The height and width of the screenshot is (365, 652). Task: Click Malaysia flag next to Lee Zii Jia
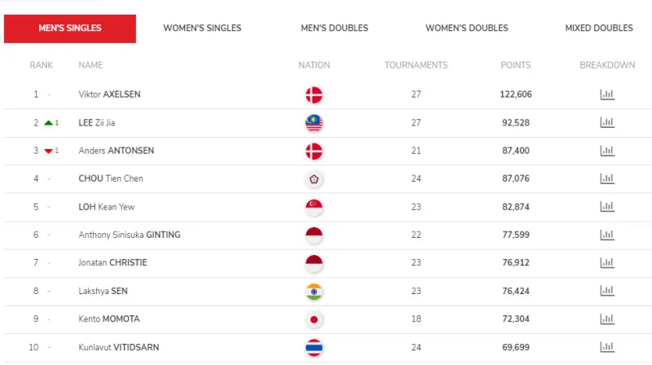pos(314,123)
